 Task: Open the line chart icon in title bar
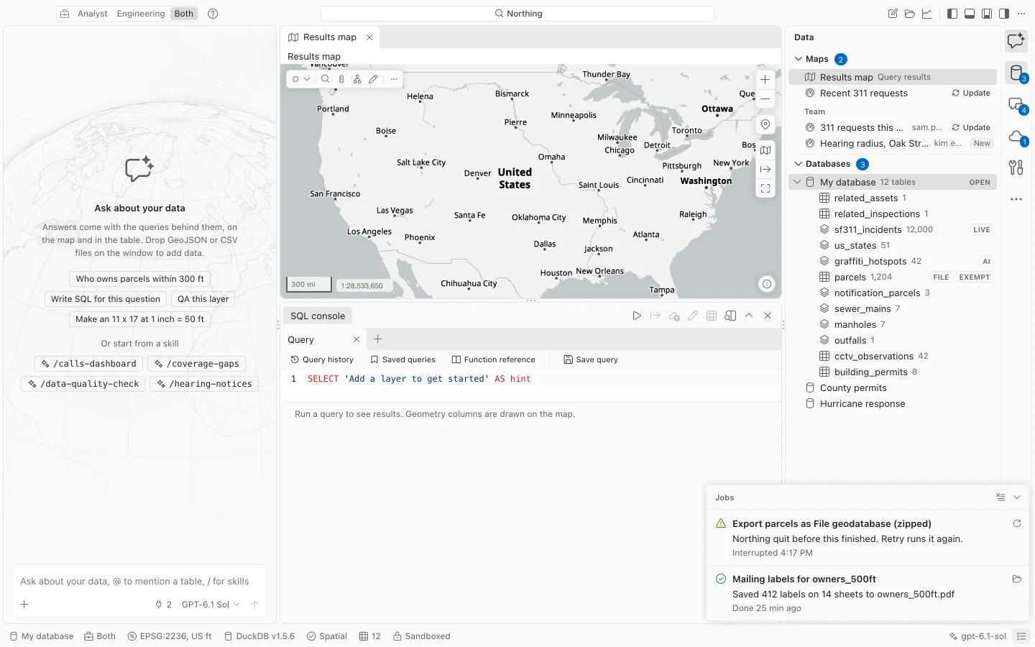point(927,14)
